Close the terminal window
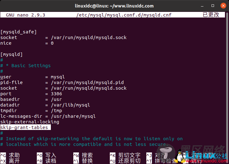229x164 pixels. point(223,6)
